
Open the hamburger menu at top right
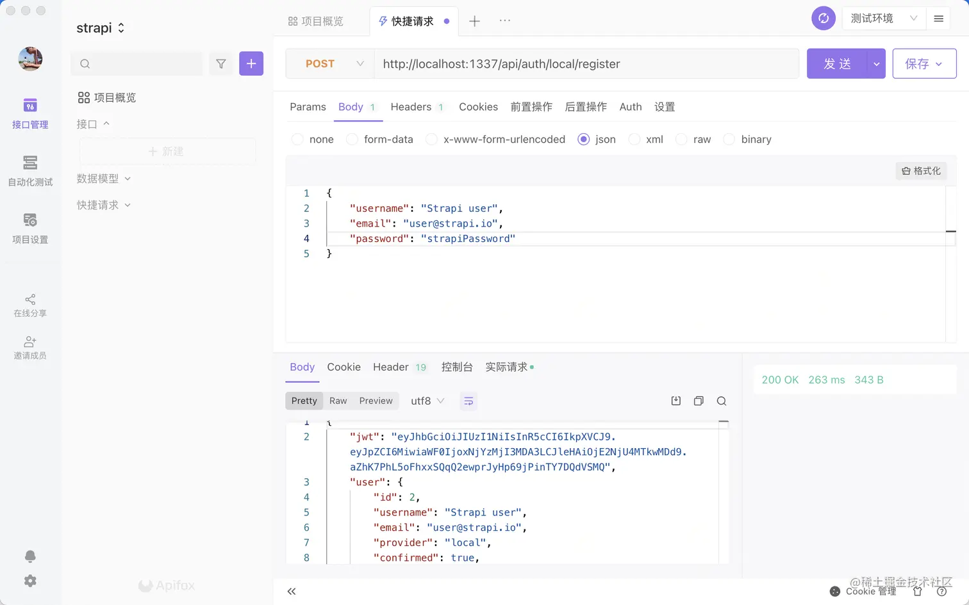[x=939, y=19]
